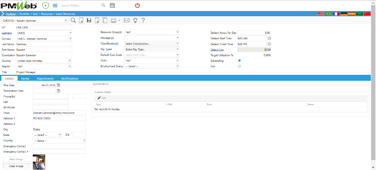The width and height of the screenshot is (376, 170).
Task: Click the (Portfolio) breadcrumb link
Action: [11, 14]
